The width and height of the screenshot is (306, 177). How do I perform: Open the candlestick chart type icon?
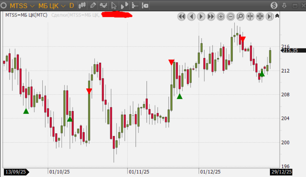coord(82,5)
